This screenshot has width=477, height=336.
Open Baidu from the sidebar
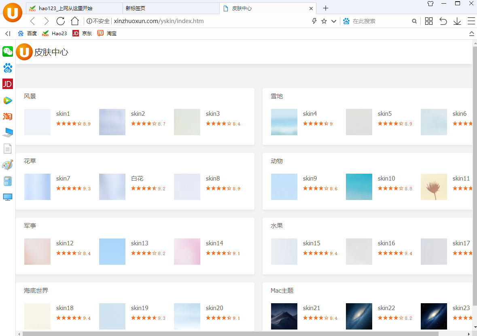(x=7, y=68)
